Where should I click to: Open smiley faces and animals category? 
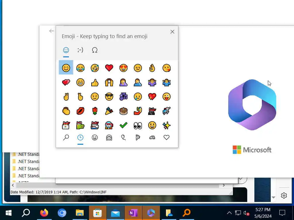pyautogui.click(x=95, y=138)
